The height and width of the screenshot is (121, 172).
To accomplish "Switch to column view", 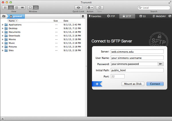I will click(17, 7).
